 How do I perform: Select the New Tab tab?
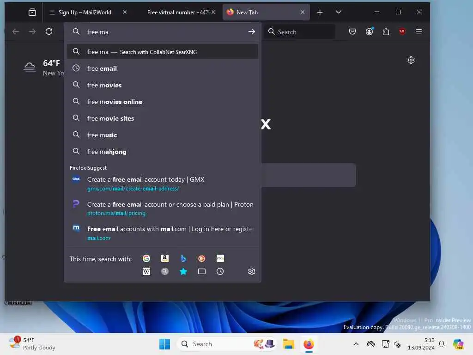(266, 12)
